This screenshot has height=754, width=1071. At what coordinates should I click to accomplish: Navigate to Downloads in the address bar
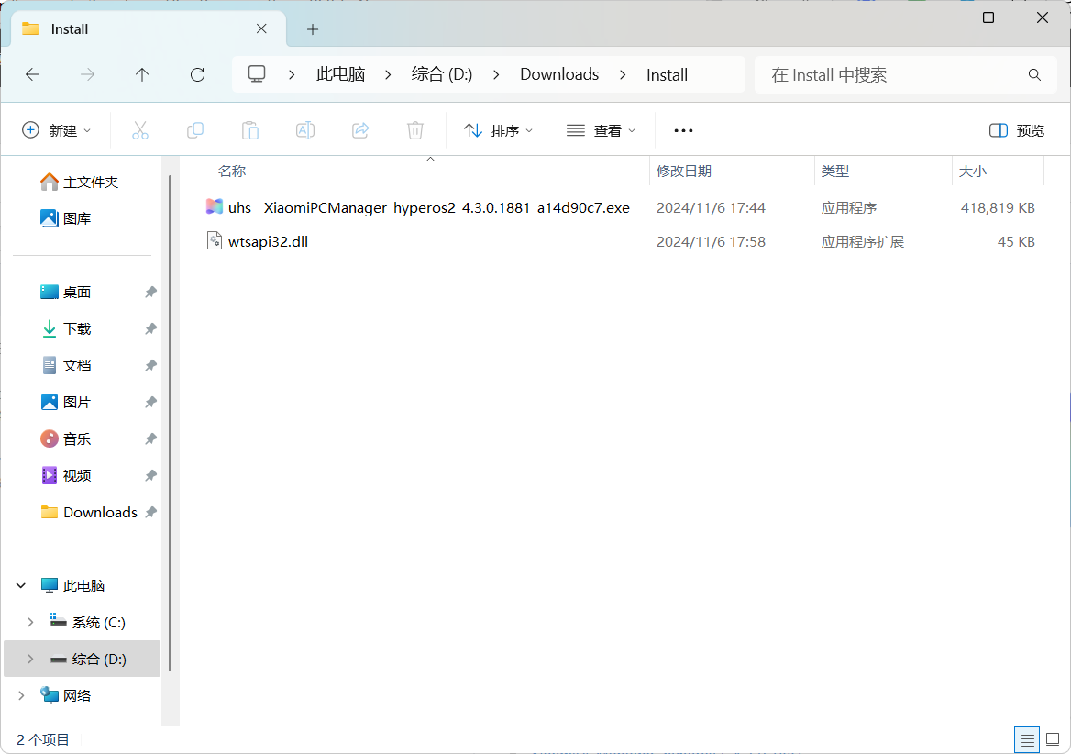tap(559, 74)
